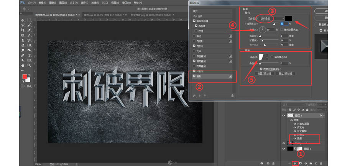Click the fx icon at bottom of layer style dialog
This screenshot has height=166, width=345.
click(x=194, y=95)
